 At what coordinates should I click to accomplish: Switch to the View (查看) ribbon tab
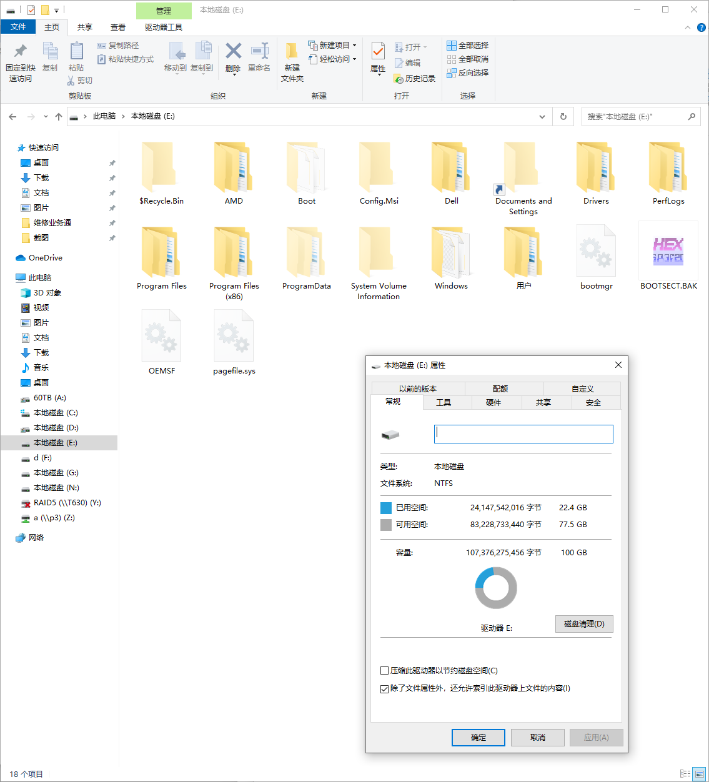coord(117,27)
